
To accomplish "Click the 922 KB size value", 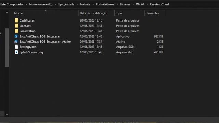I will pos(158,37).
